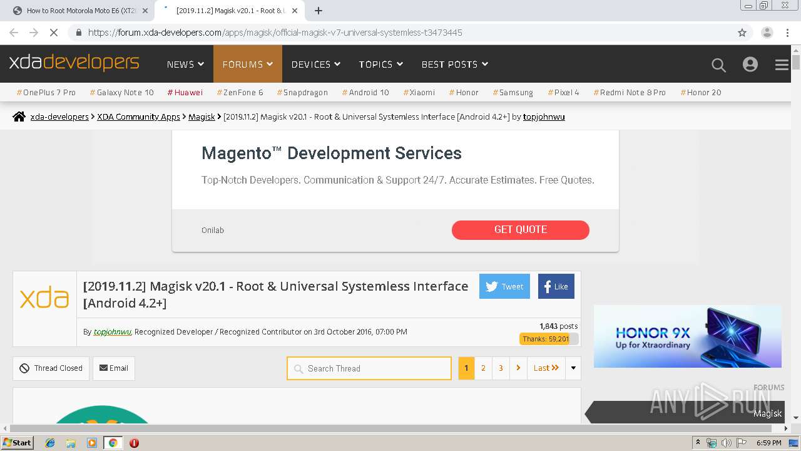Screen dimensions: 801x451
Task: Open topjohnwu link in breadcrumb
Action: click(x=544, y=117)
